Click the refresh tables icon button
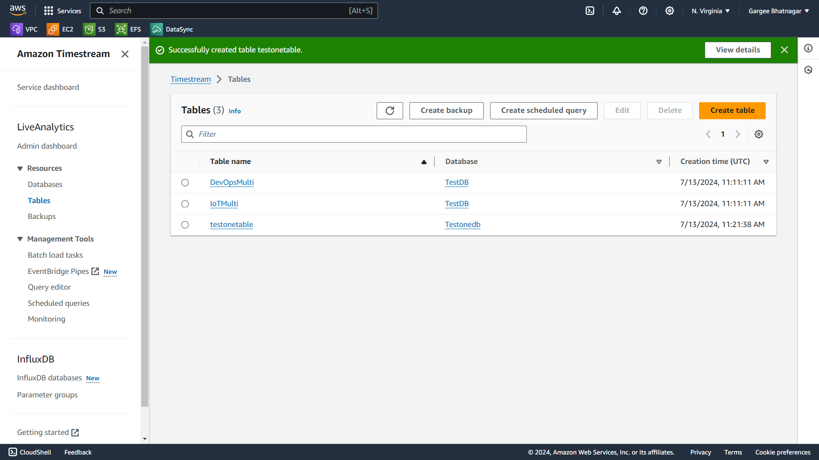The height and width of the screenshot is (460, 819). pyautogui.click(x=389, y=111)
